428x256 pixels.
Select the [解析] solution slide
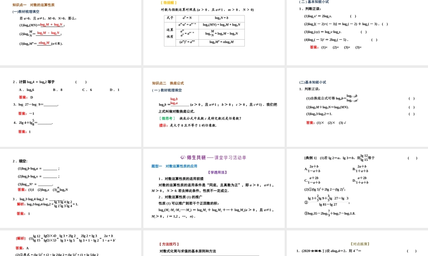[71, 243]
